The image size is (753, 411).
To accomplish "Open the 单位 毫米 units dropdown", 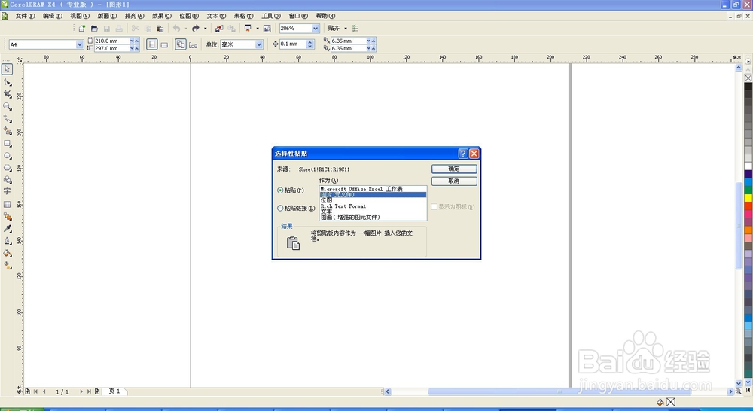I will pyautogui.click(x=259, y=44).
